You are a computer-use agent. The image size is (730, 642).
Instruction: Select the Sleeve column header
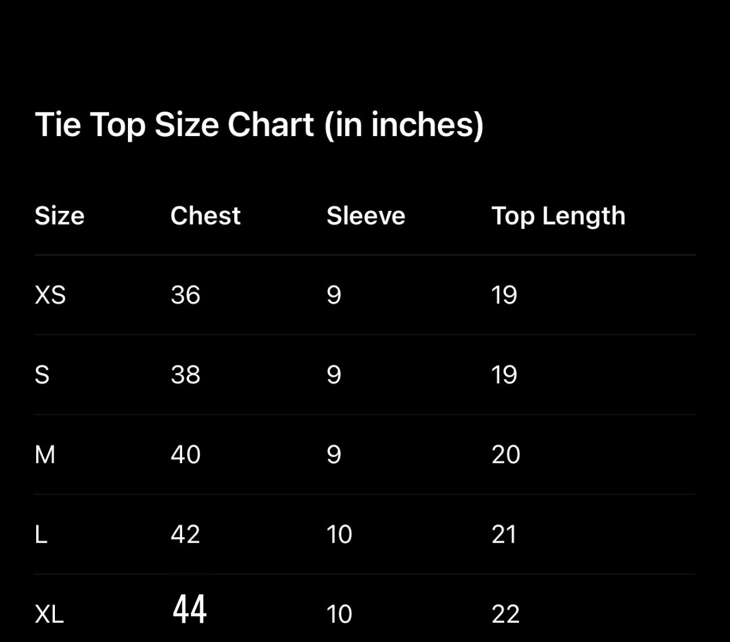coord(366,216)
